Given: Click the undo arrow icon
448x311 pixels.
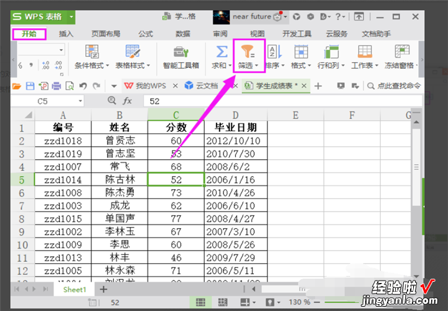Looking at the screenshot, I should tap(83, 86).
